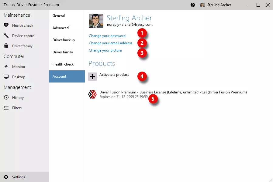Go to Device control in sidebar
The height and width of the screenshot is (182, 273).
point(24,35)
